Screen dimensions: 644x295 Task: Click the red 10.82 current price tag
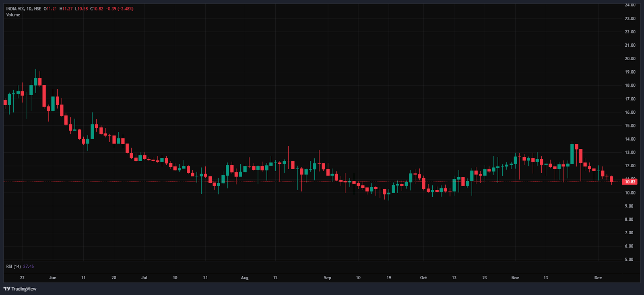(630, 182)
